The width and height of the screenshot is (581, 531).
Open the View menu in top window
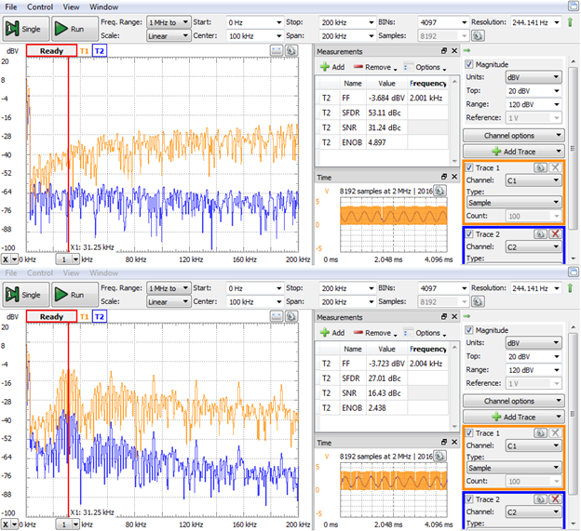click(71, 7)
